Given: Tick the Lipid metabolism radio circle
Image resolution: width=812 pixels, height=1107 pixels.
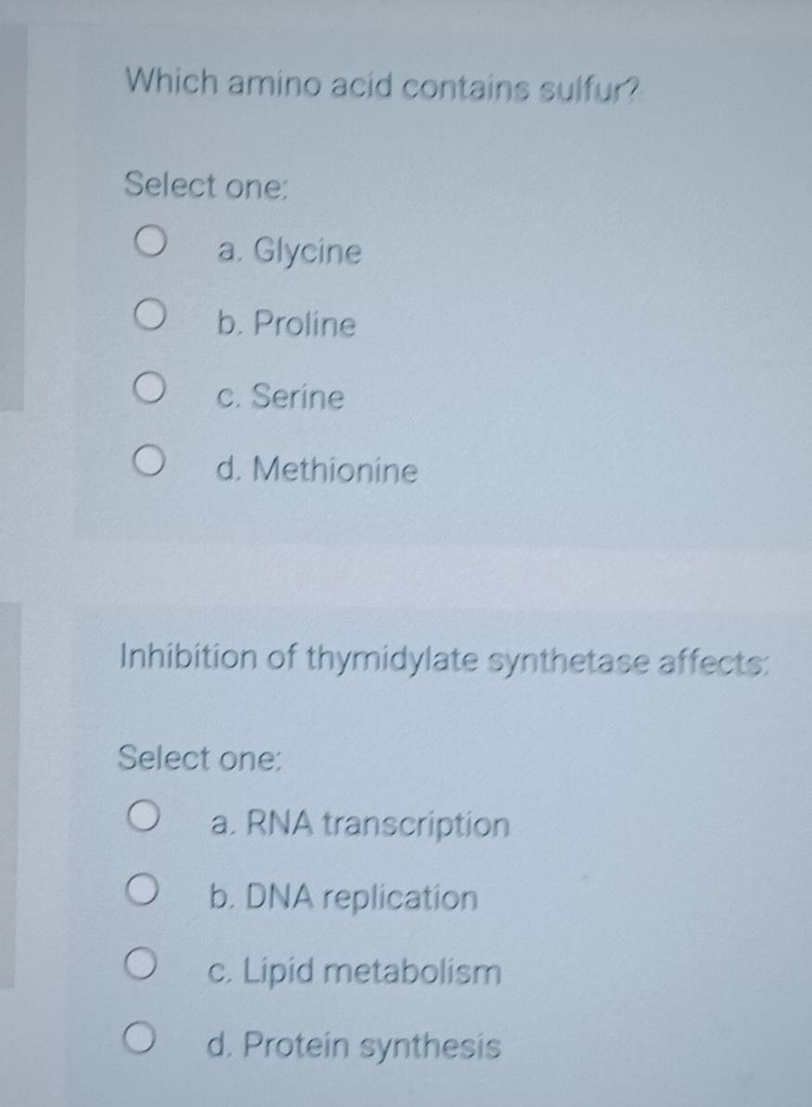Looking at the screenshot, I should (145, 961).
